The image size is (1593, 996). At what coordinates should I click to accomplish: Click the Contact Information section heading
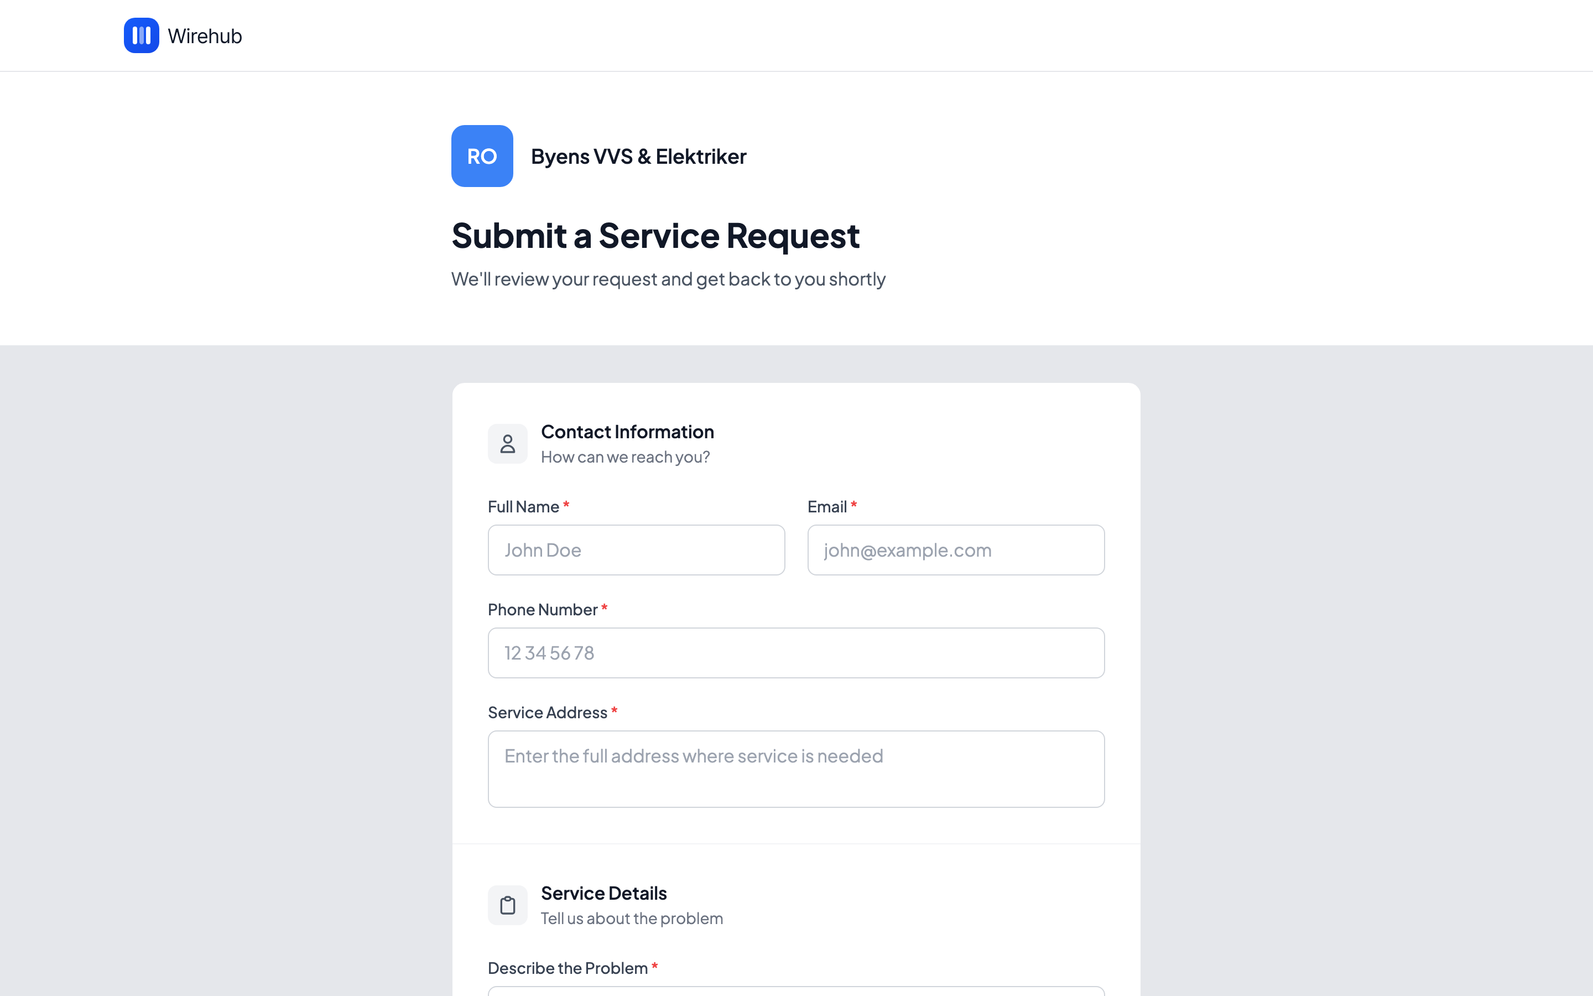(x=627, y=432)
